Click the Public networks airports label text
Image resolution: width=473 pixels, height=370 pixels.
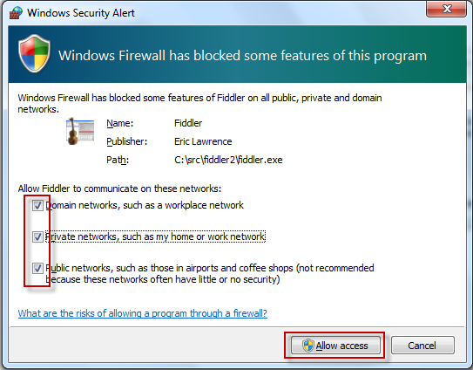pyautogui.click(x=210, y=273)
